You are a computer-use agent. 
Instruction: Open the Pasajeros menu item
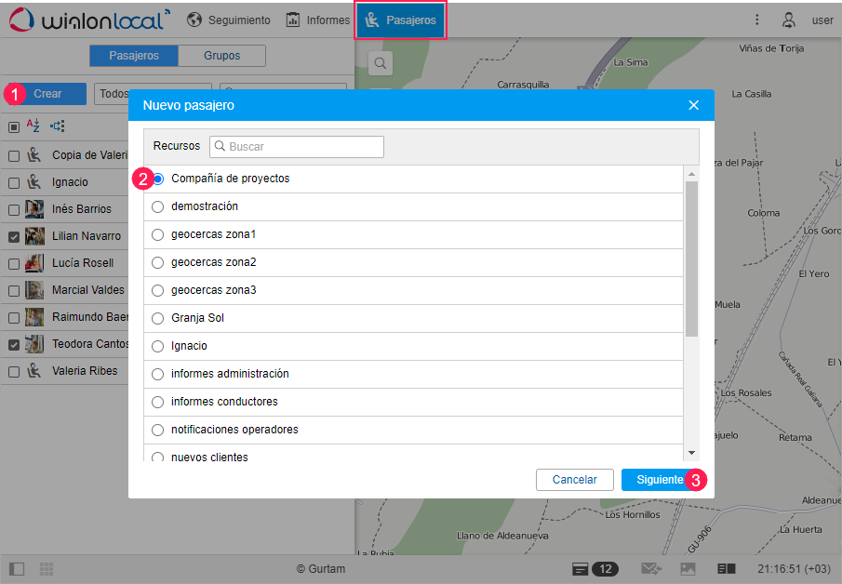401,20
